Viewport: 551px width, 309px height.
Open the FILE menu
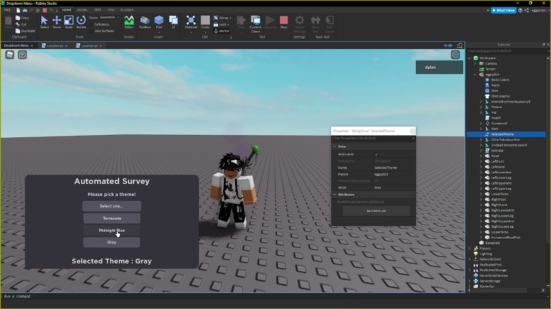[7, 10]
